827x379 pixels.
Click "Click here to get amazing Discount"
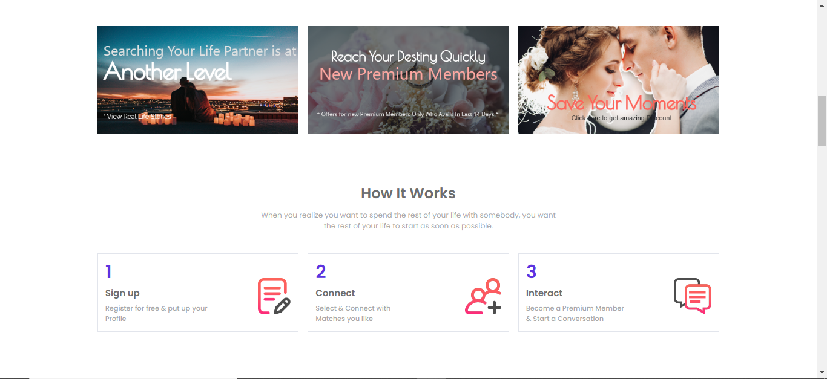621,118
